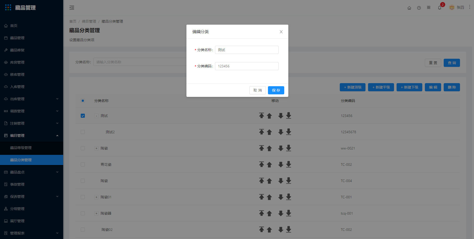Click the 藏品管理 logo grid icon
Viewport: 474px width, 239px height.
click(x=8, y=7)
